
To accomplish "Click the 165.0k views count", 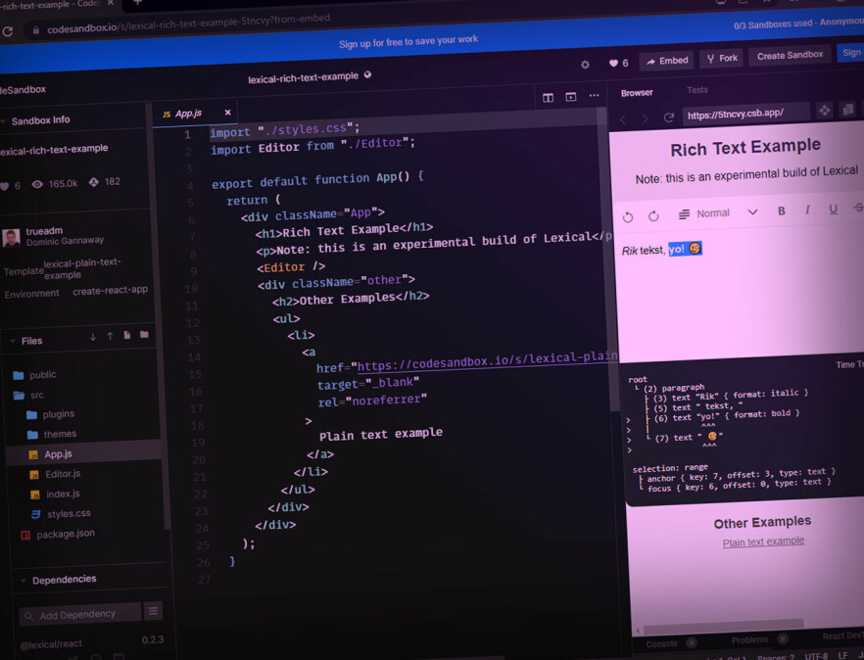I will (55, 183).
